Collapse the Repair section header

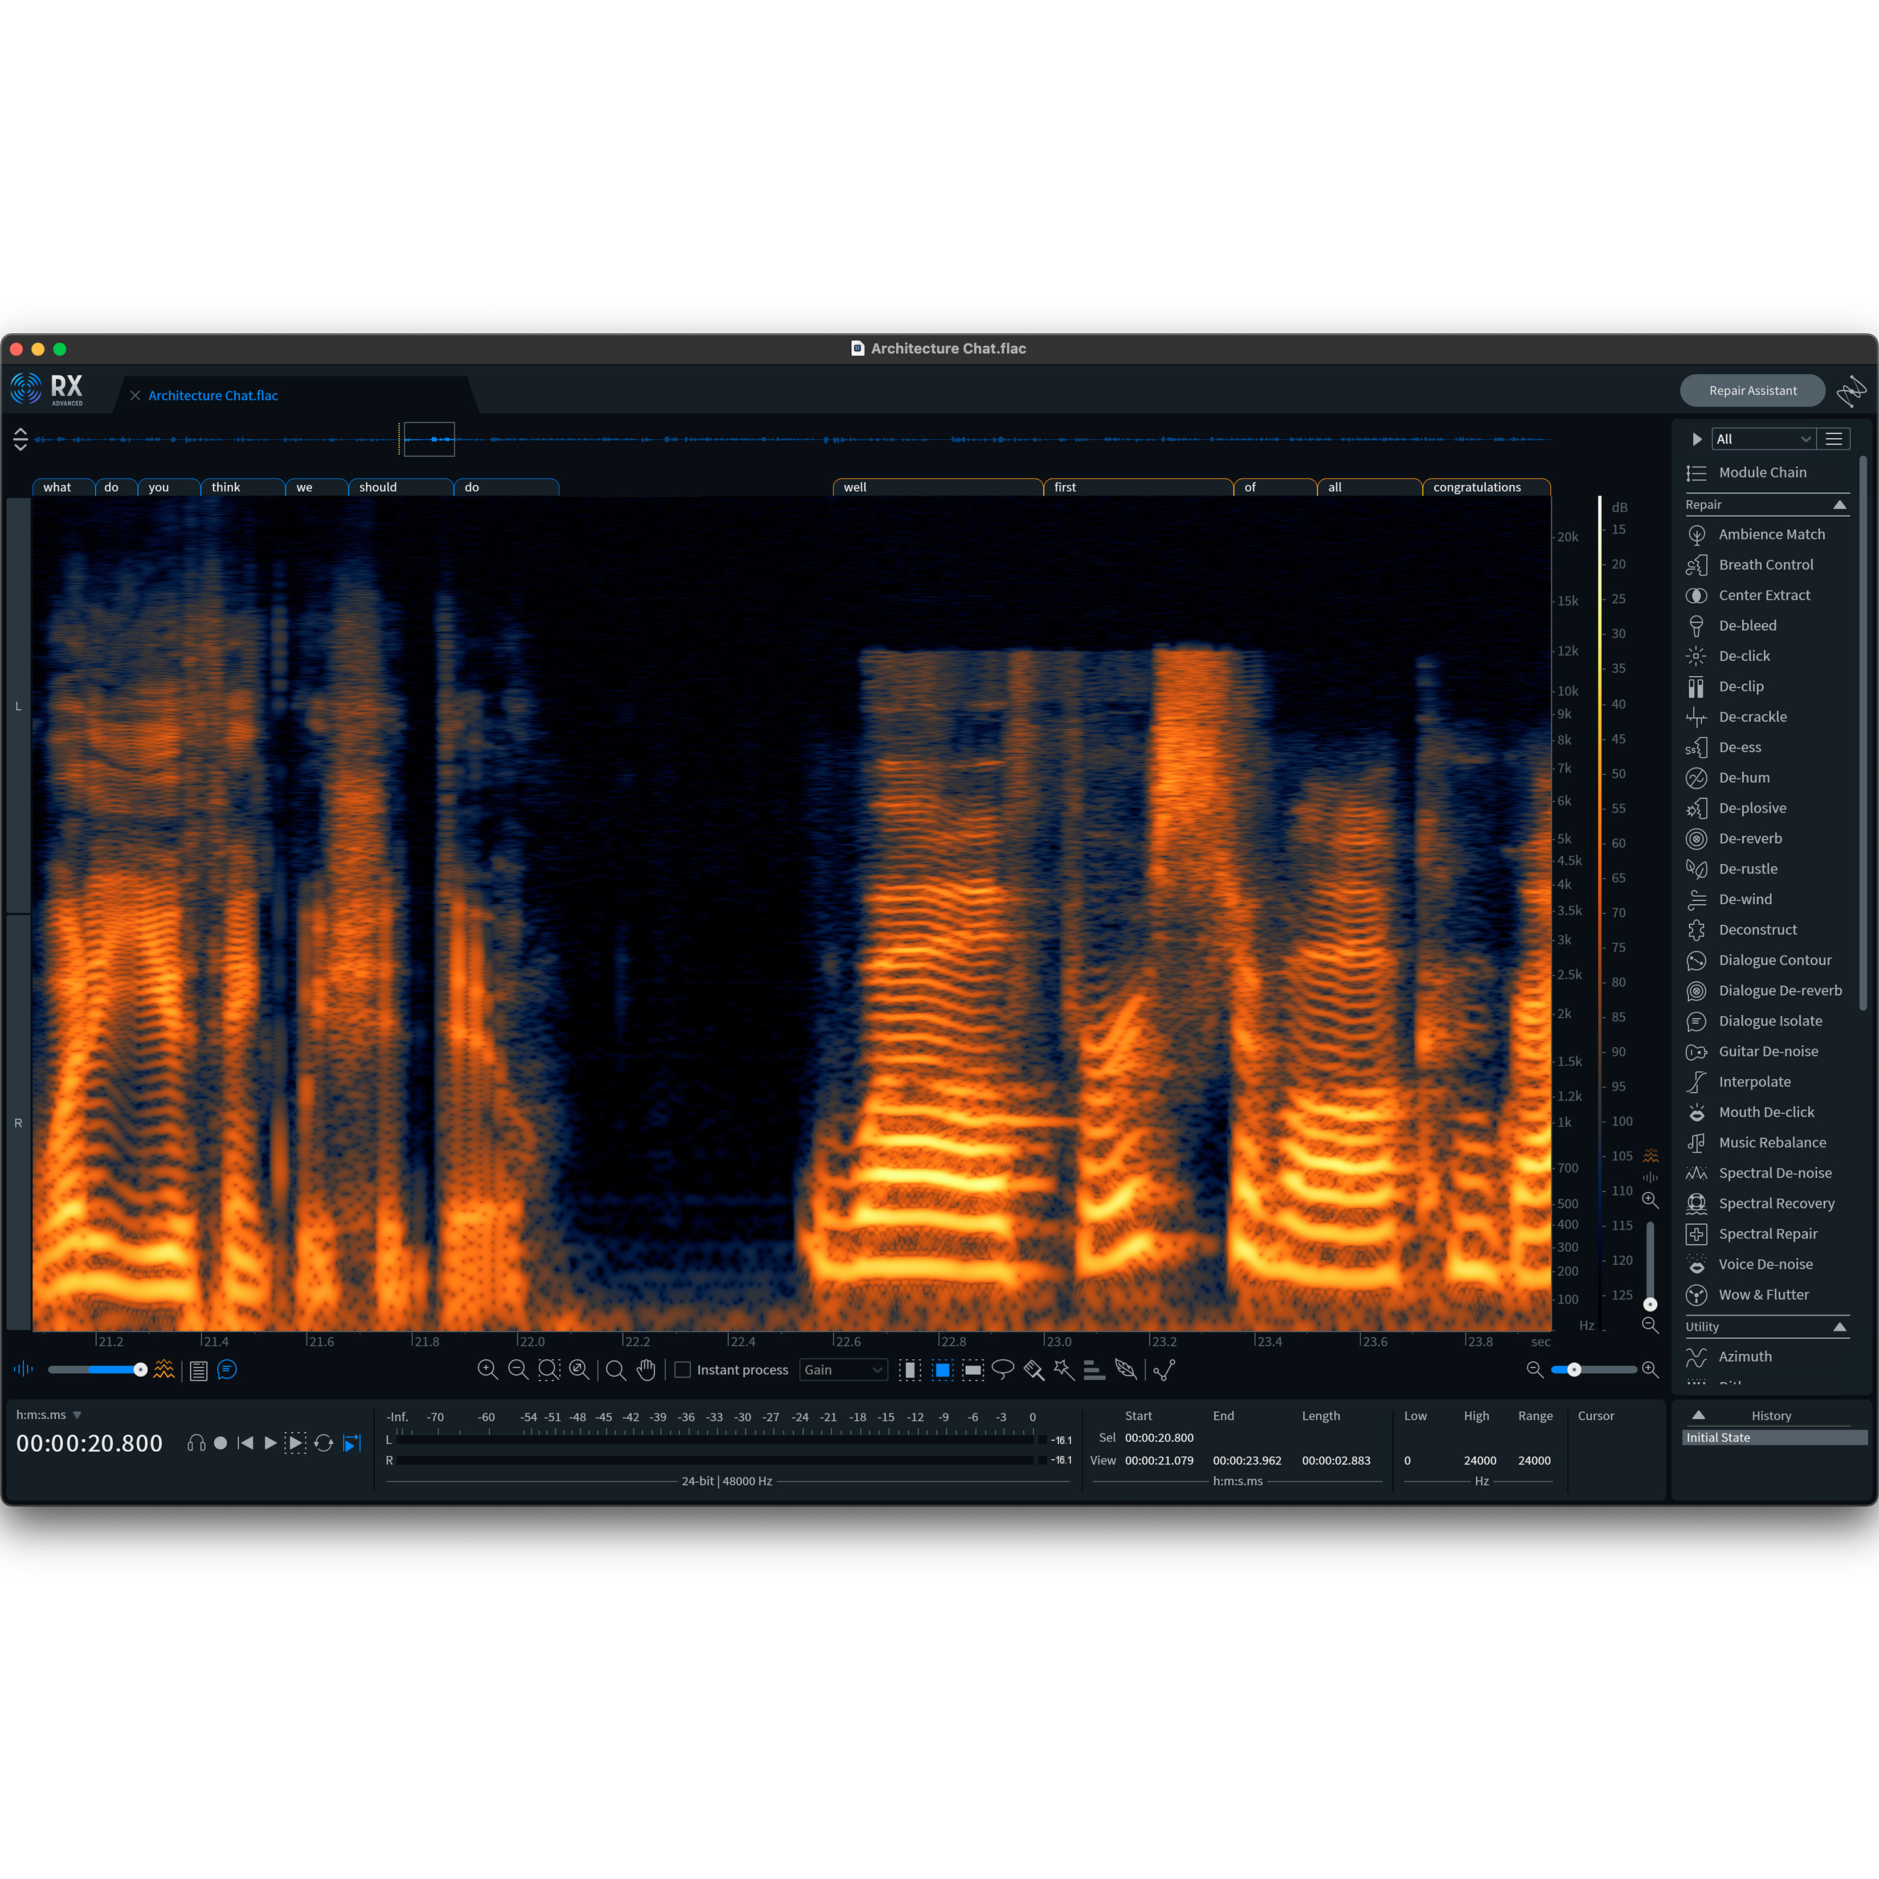point(1840,505)
